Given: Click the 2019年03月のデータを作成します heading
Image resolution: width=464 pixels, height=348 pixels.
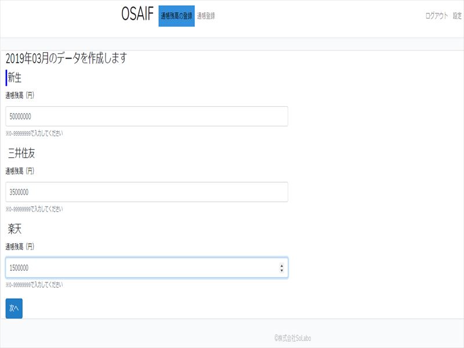Looking at the screenshot, I should [x=66, y=58].
